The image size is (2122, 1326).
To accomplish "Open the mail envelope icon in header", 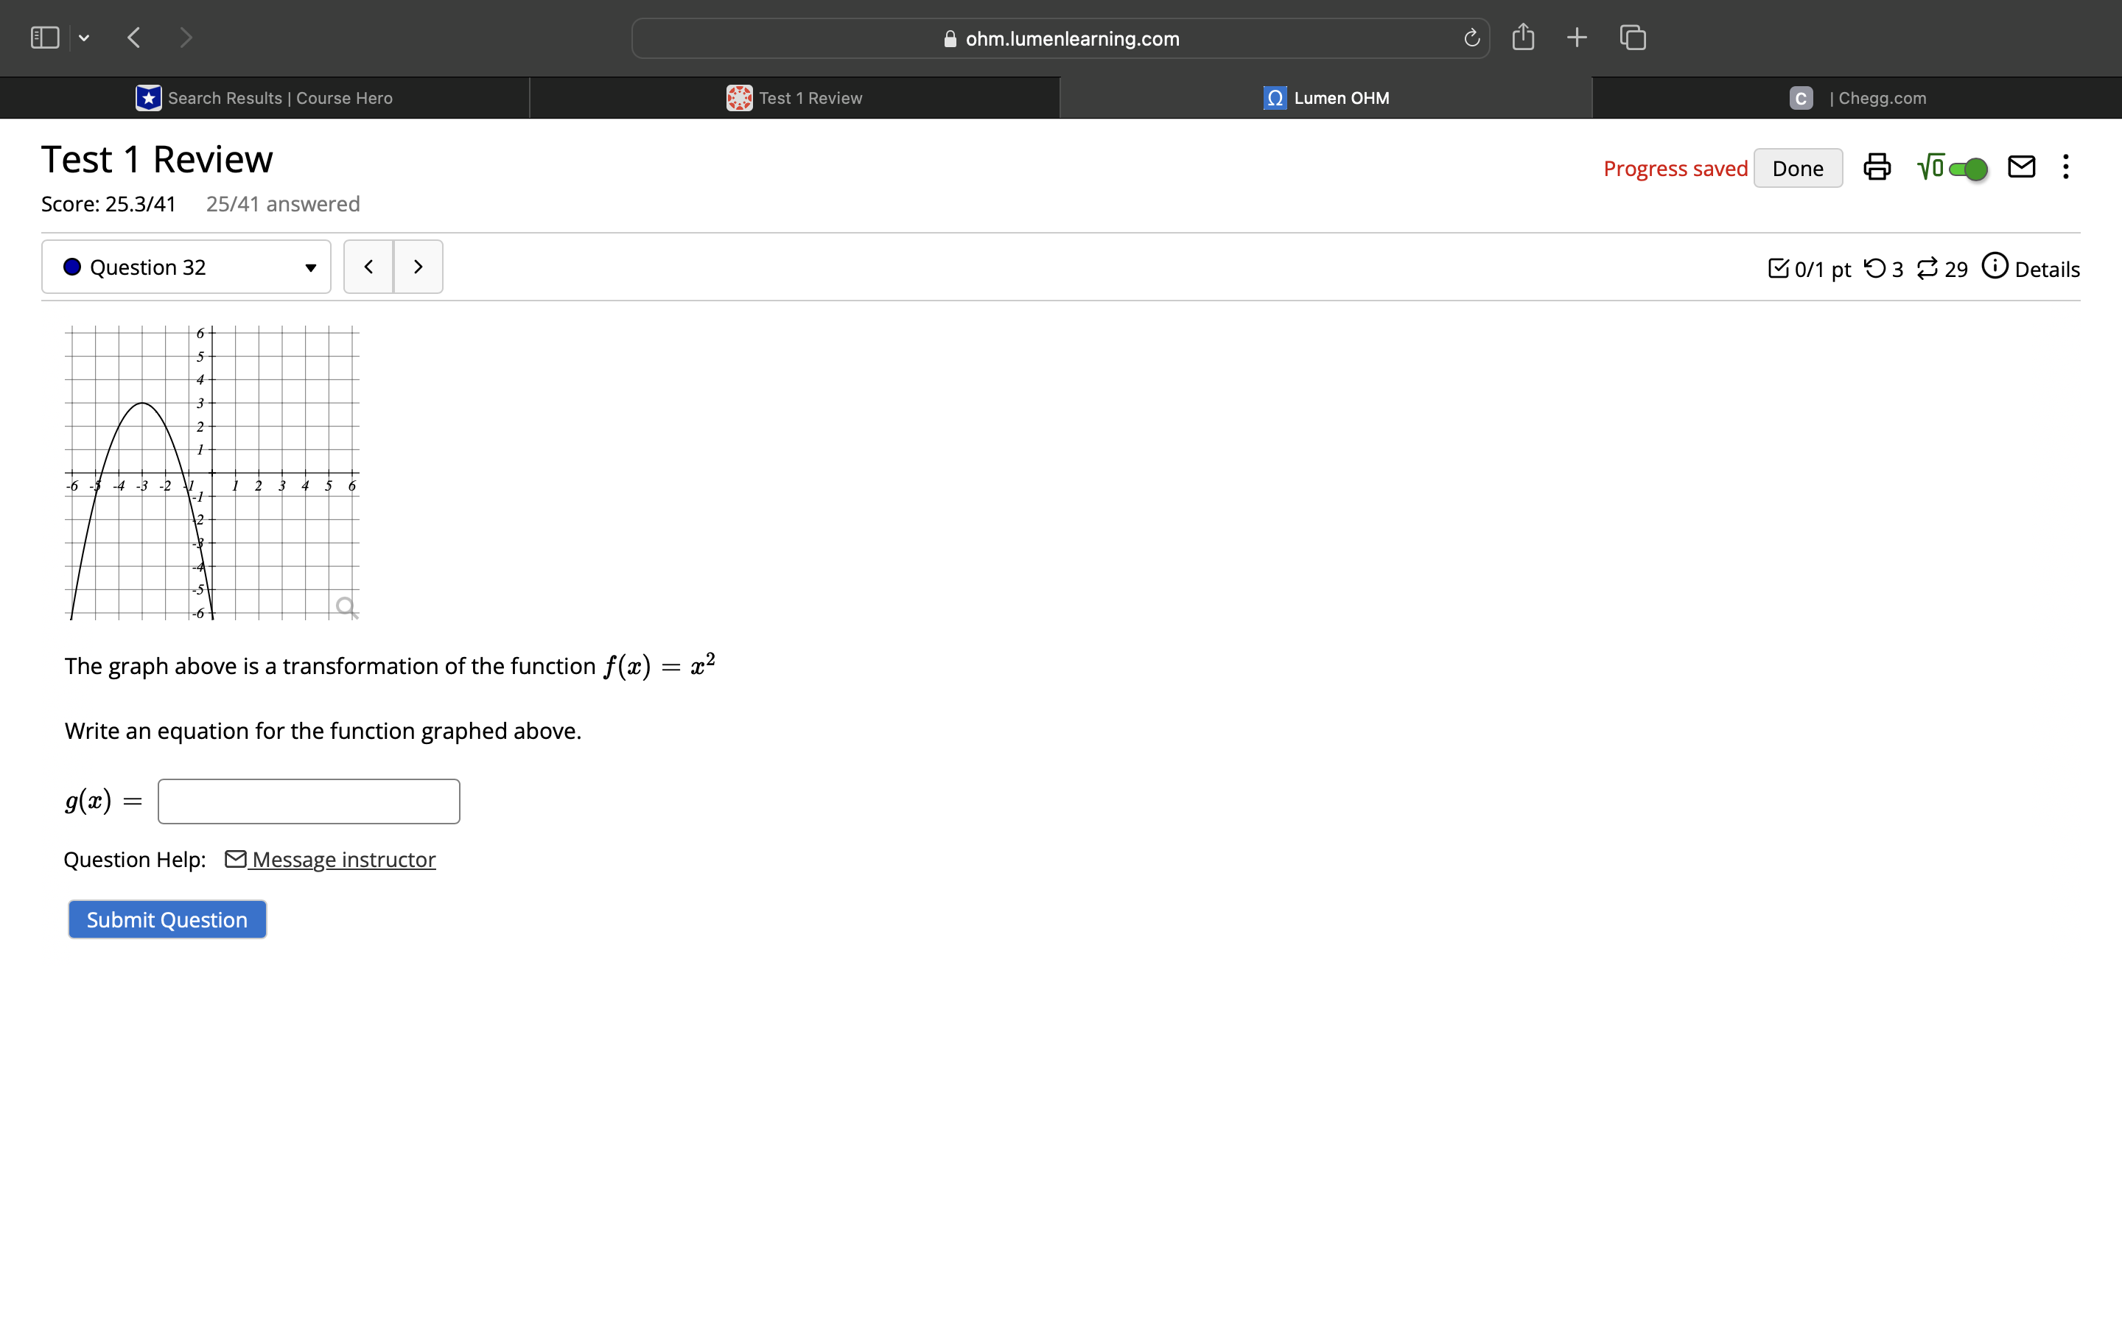I will point(2021,166).
